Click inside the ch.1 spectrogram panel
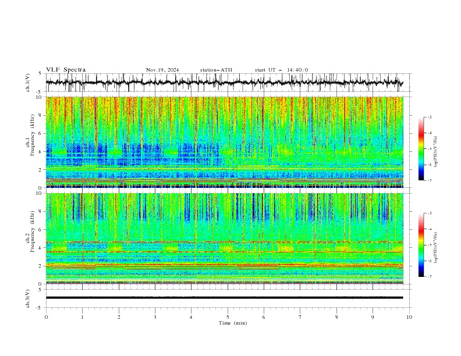 coord(224,142)
